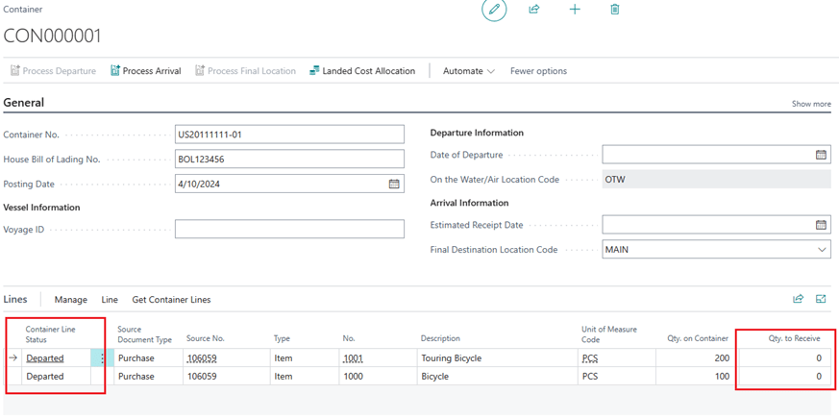Click Process Arrival action
This screenshot has height=419, width=839.
146,71
